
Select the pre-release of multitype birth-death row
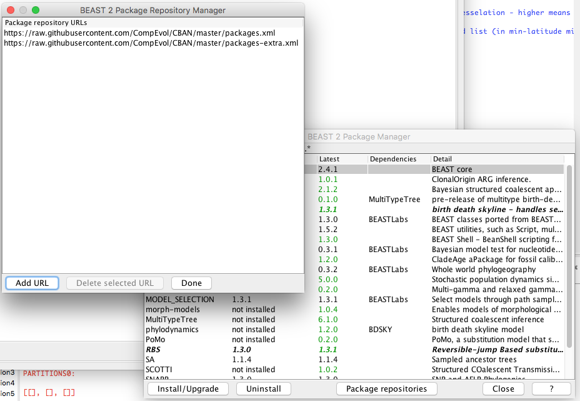pyautogui.click(x=434, y=199)
